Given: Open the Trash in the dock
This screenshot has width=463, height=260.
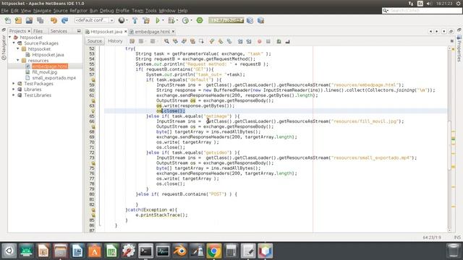Looking at the screenshot, I should click(x=453, y=251).
